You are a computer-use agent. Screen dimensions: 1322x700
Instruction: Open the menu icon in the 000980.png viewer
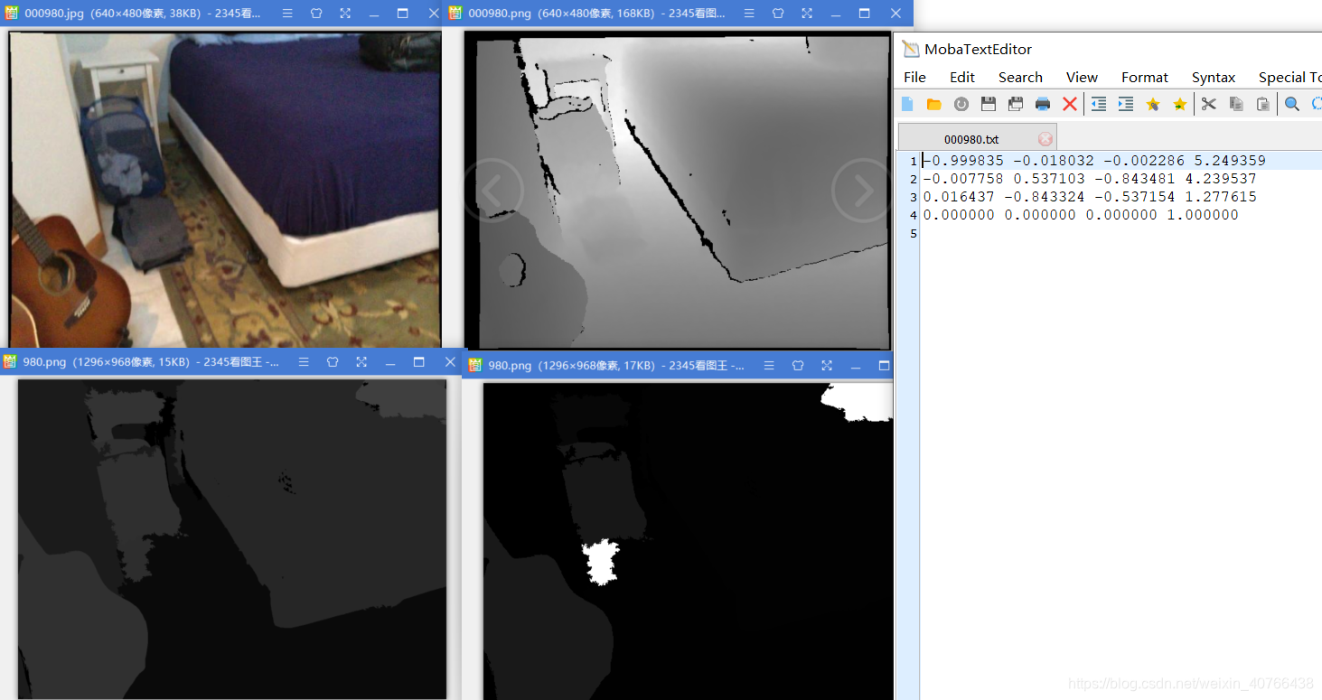pyautogui.click(x=749, y=14)
